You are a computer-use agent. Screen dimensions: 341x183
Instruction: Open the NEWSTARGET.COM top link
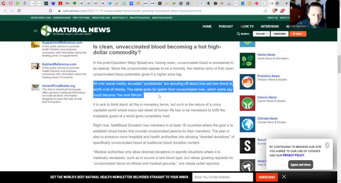pyautogui.click(x=41, y=18)
